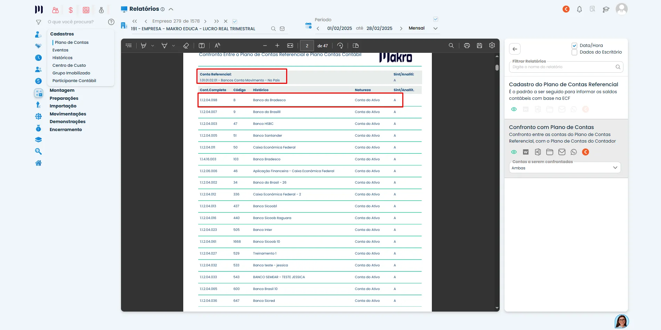
Task: Open the red people icon at top
Action: click(x=55, y=10)
